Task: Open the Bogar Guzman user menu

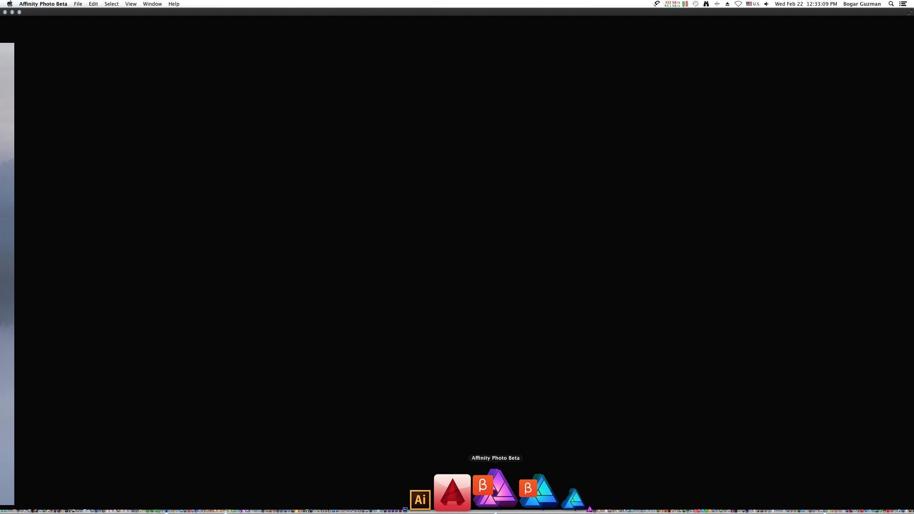Action: [862, 4]
